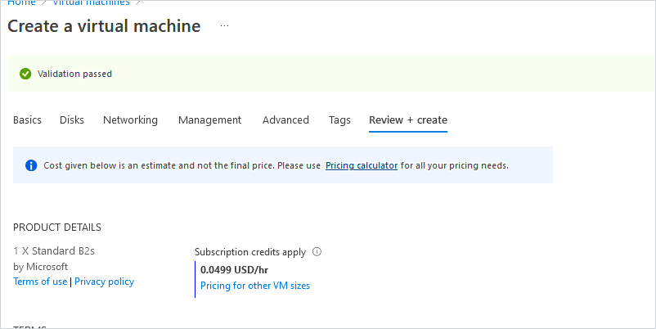
Task: Select the Review + create tab
Action: (x=408, y=120)
